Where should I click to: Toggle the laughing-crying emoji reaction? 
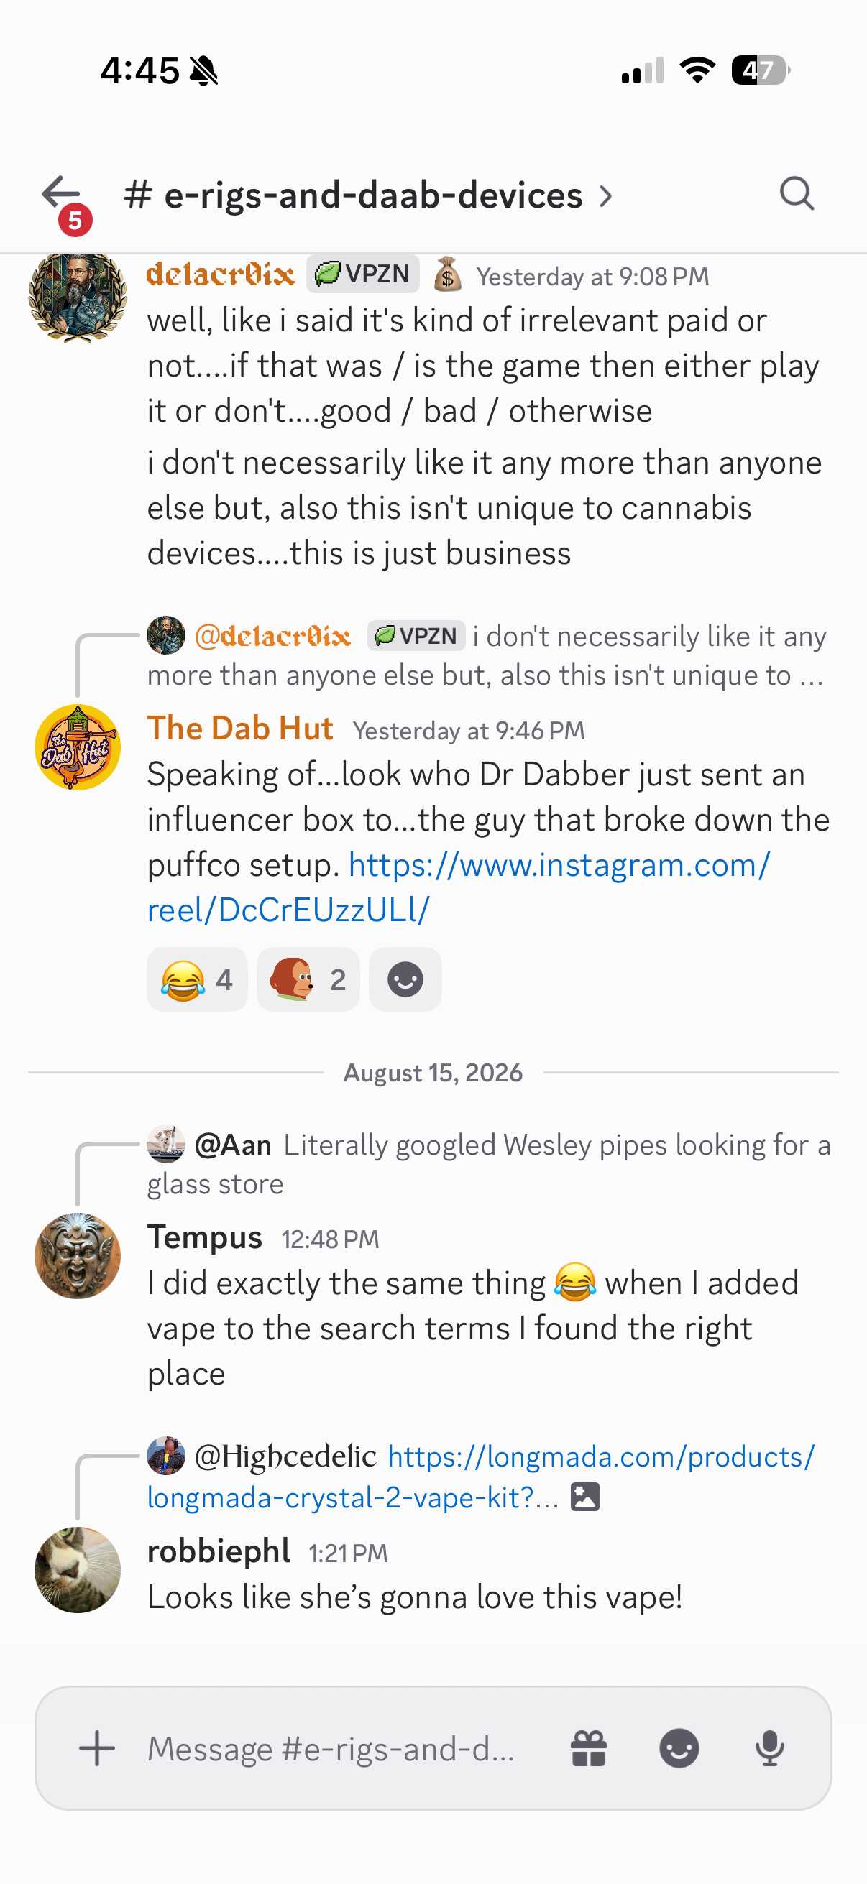(x=197, y=979)
